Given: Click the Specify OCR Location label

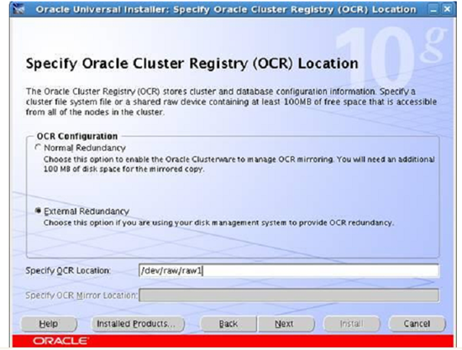Looking at the screenshot, I should 68,270.
